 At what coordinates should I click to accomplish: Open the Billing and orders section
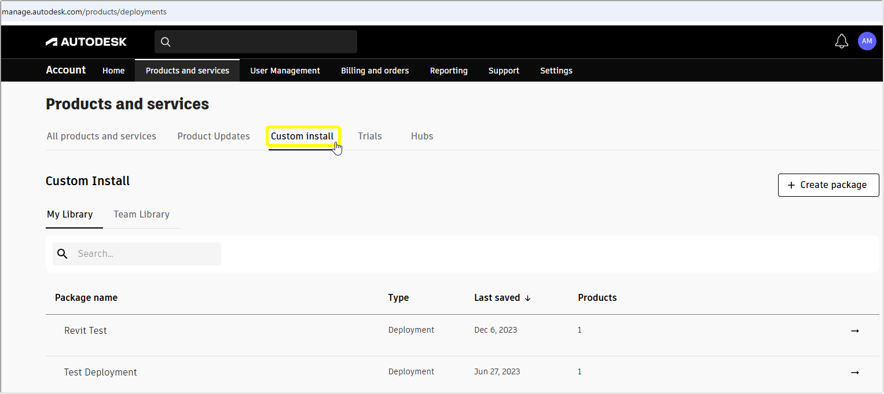pyautogui.click(x=375, y=70)
